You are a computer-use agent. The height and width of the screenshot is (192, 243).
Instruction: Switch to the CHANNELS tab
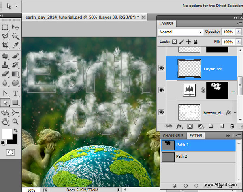pos(173,136)
